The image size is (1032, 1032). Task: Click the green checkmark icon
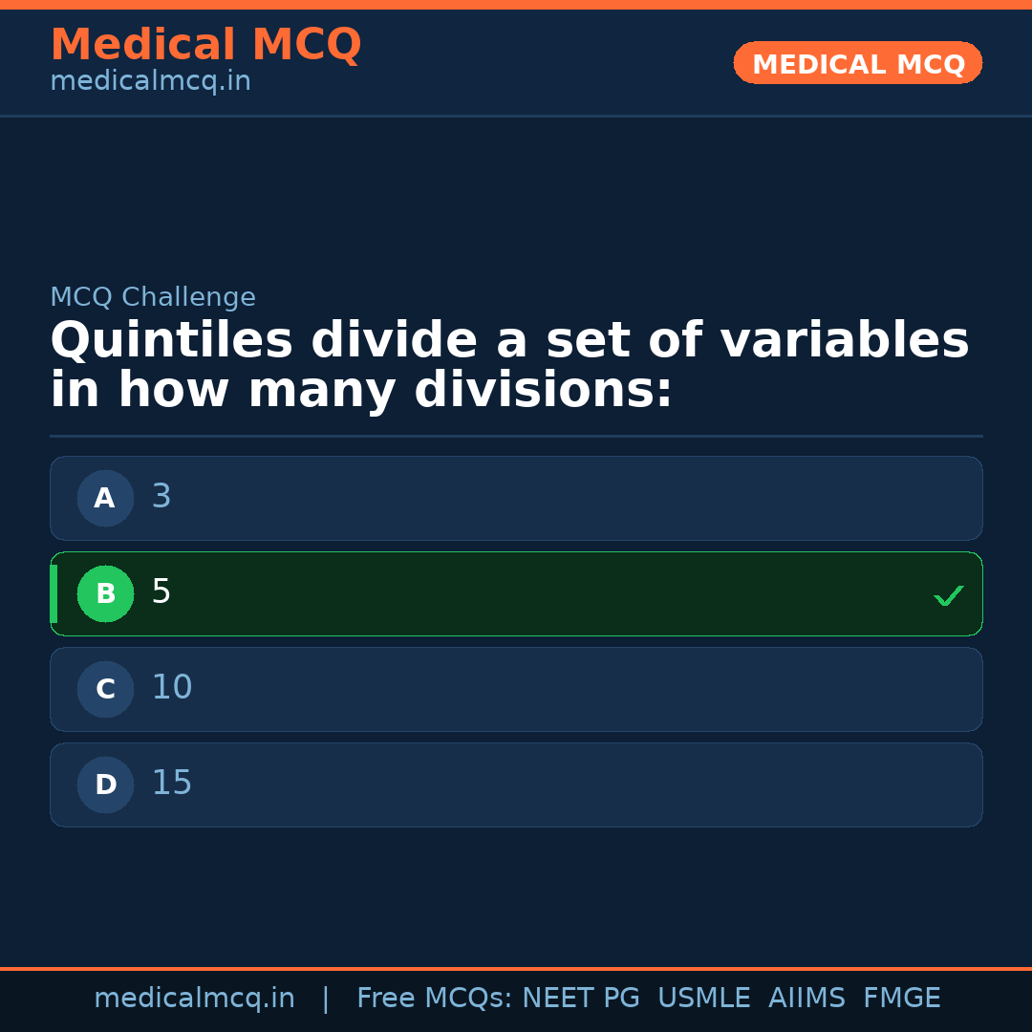point(948,595)
